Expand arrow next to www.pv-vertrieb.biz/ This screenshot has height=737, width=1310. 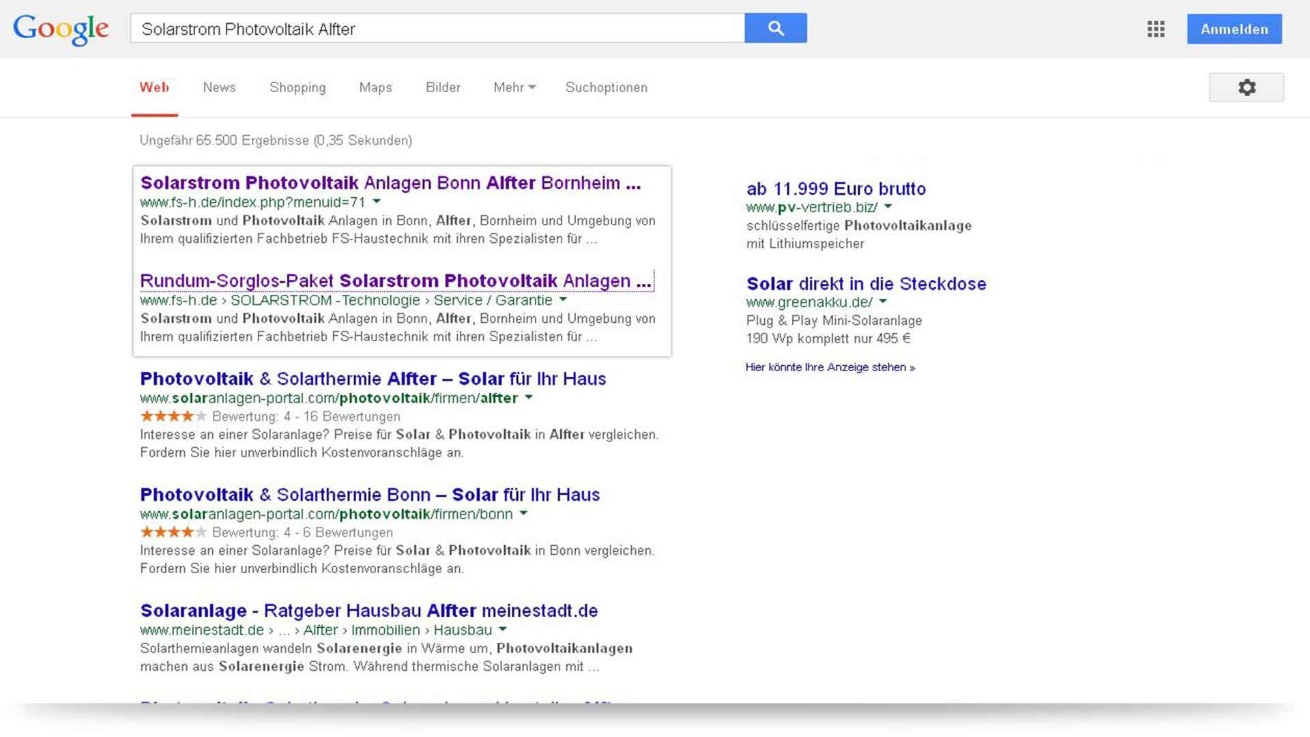coord(888,206)
